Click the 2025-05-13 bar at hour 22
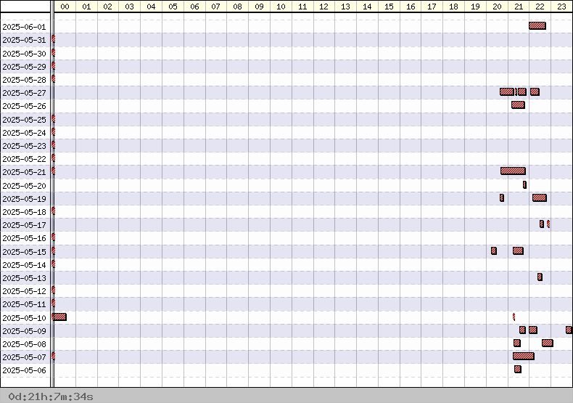573x403 pixels. pos(540,277)
